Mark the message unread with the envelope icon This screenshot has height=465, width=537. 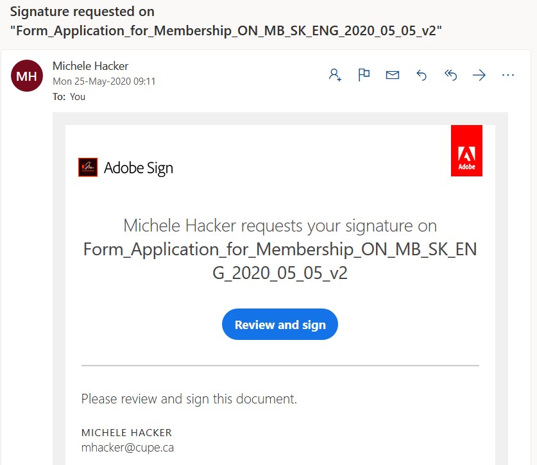point(393,74)
